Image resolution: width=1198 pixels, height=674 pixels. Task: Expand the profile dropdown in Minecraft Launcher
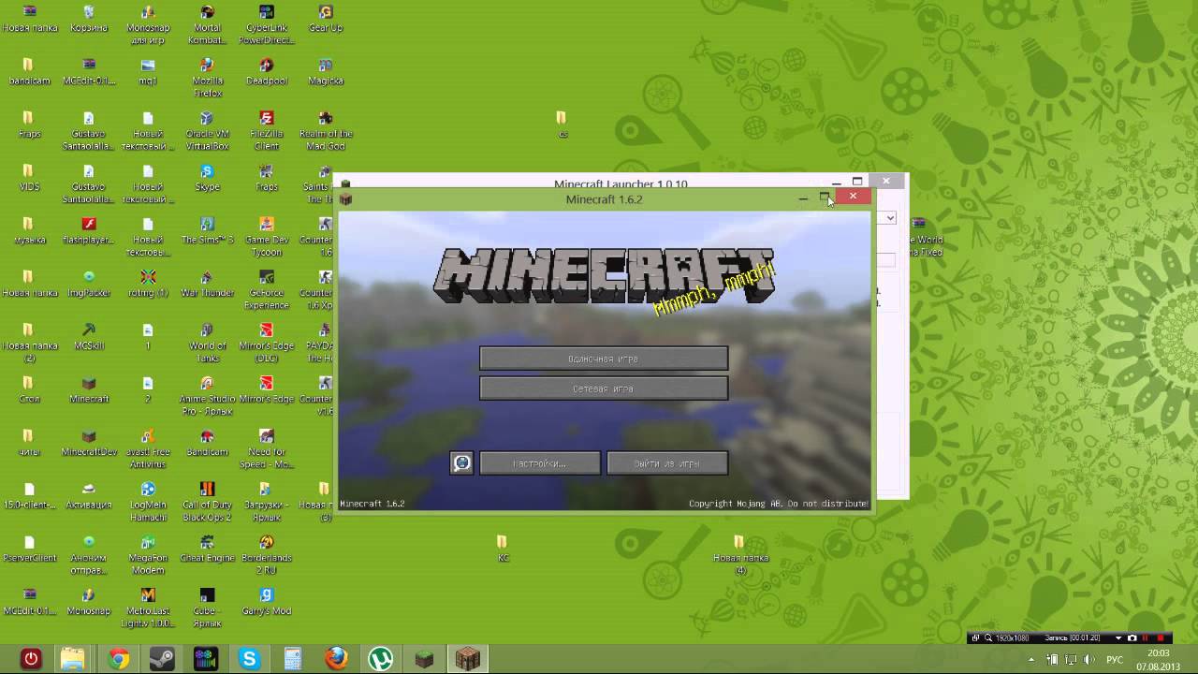pyautogui.click(x=890, y=218)
